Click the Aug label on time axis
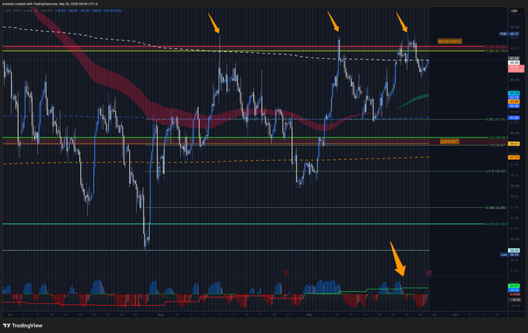 (x=161, y=315)
